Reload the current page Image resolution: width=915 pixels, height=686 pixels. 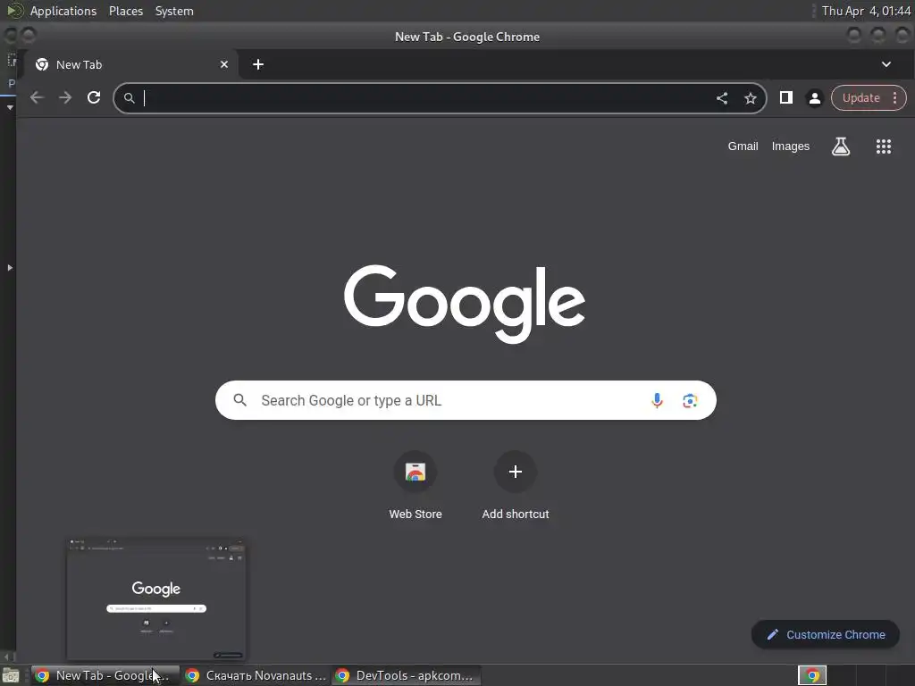click(94, 98)
